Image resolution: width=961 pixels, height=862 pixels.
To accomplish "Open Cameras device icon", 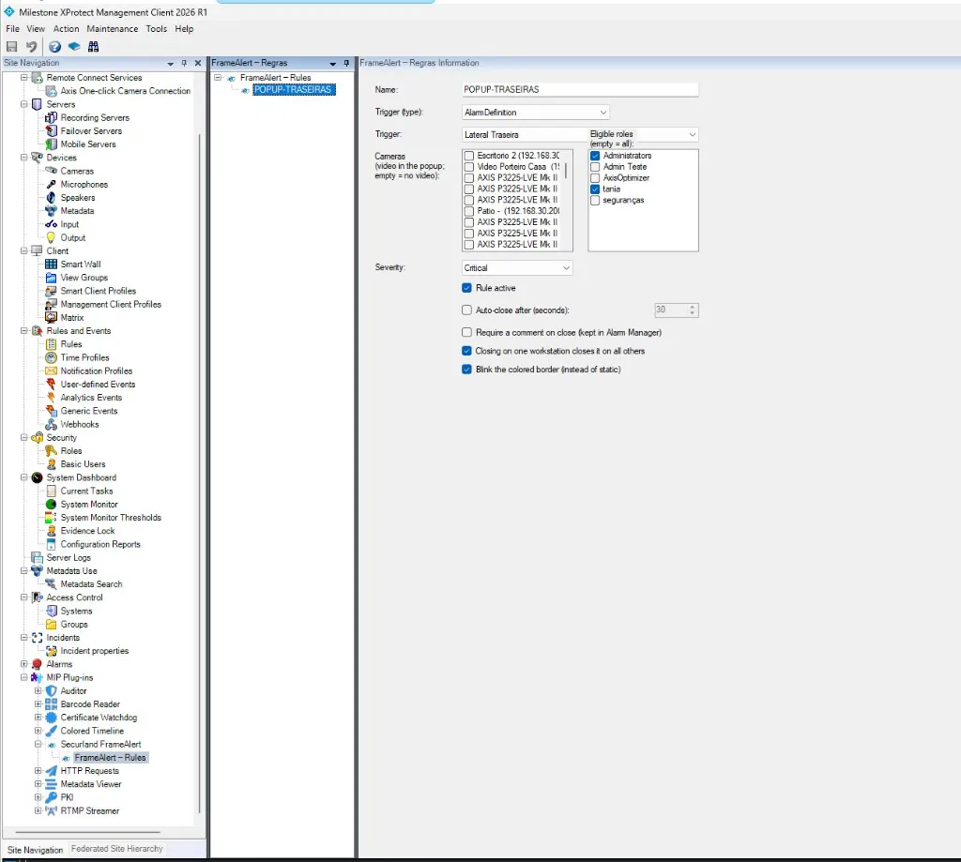I will (52, 171).
